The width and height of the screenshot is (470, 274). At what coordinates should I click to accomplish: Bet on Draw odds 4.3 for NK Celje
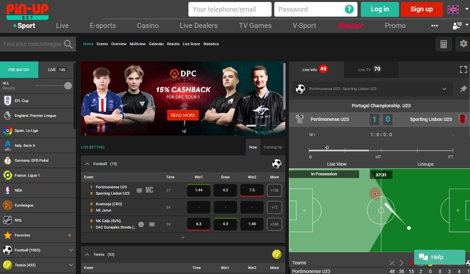225,224
